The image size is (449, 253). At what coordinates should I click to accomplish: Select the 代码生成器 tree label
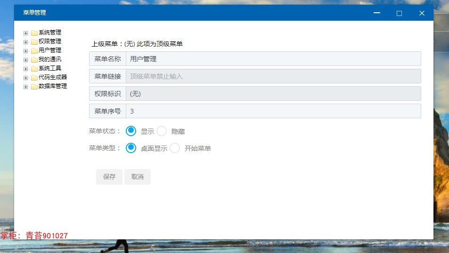53,77
